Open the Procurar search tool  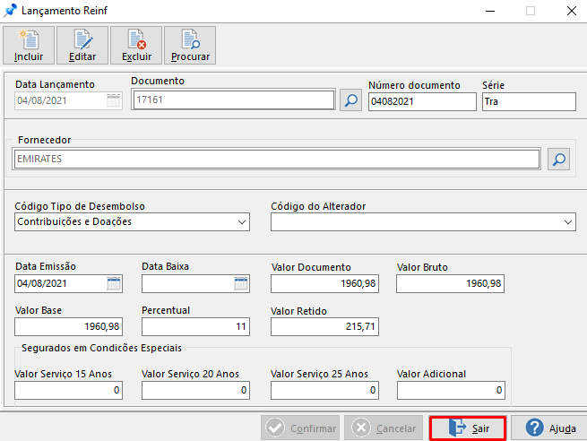tap(190, 46)
